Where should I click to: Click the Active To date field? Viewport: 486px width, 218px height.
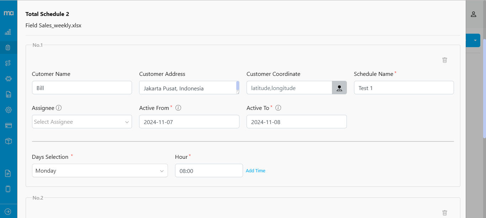pyautogui.click(x=296, y=122)
